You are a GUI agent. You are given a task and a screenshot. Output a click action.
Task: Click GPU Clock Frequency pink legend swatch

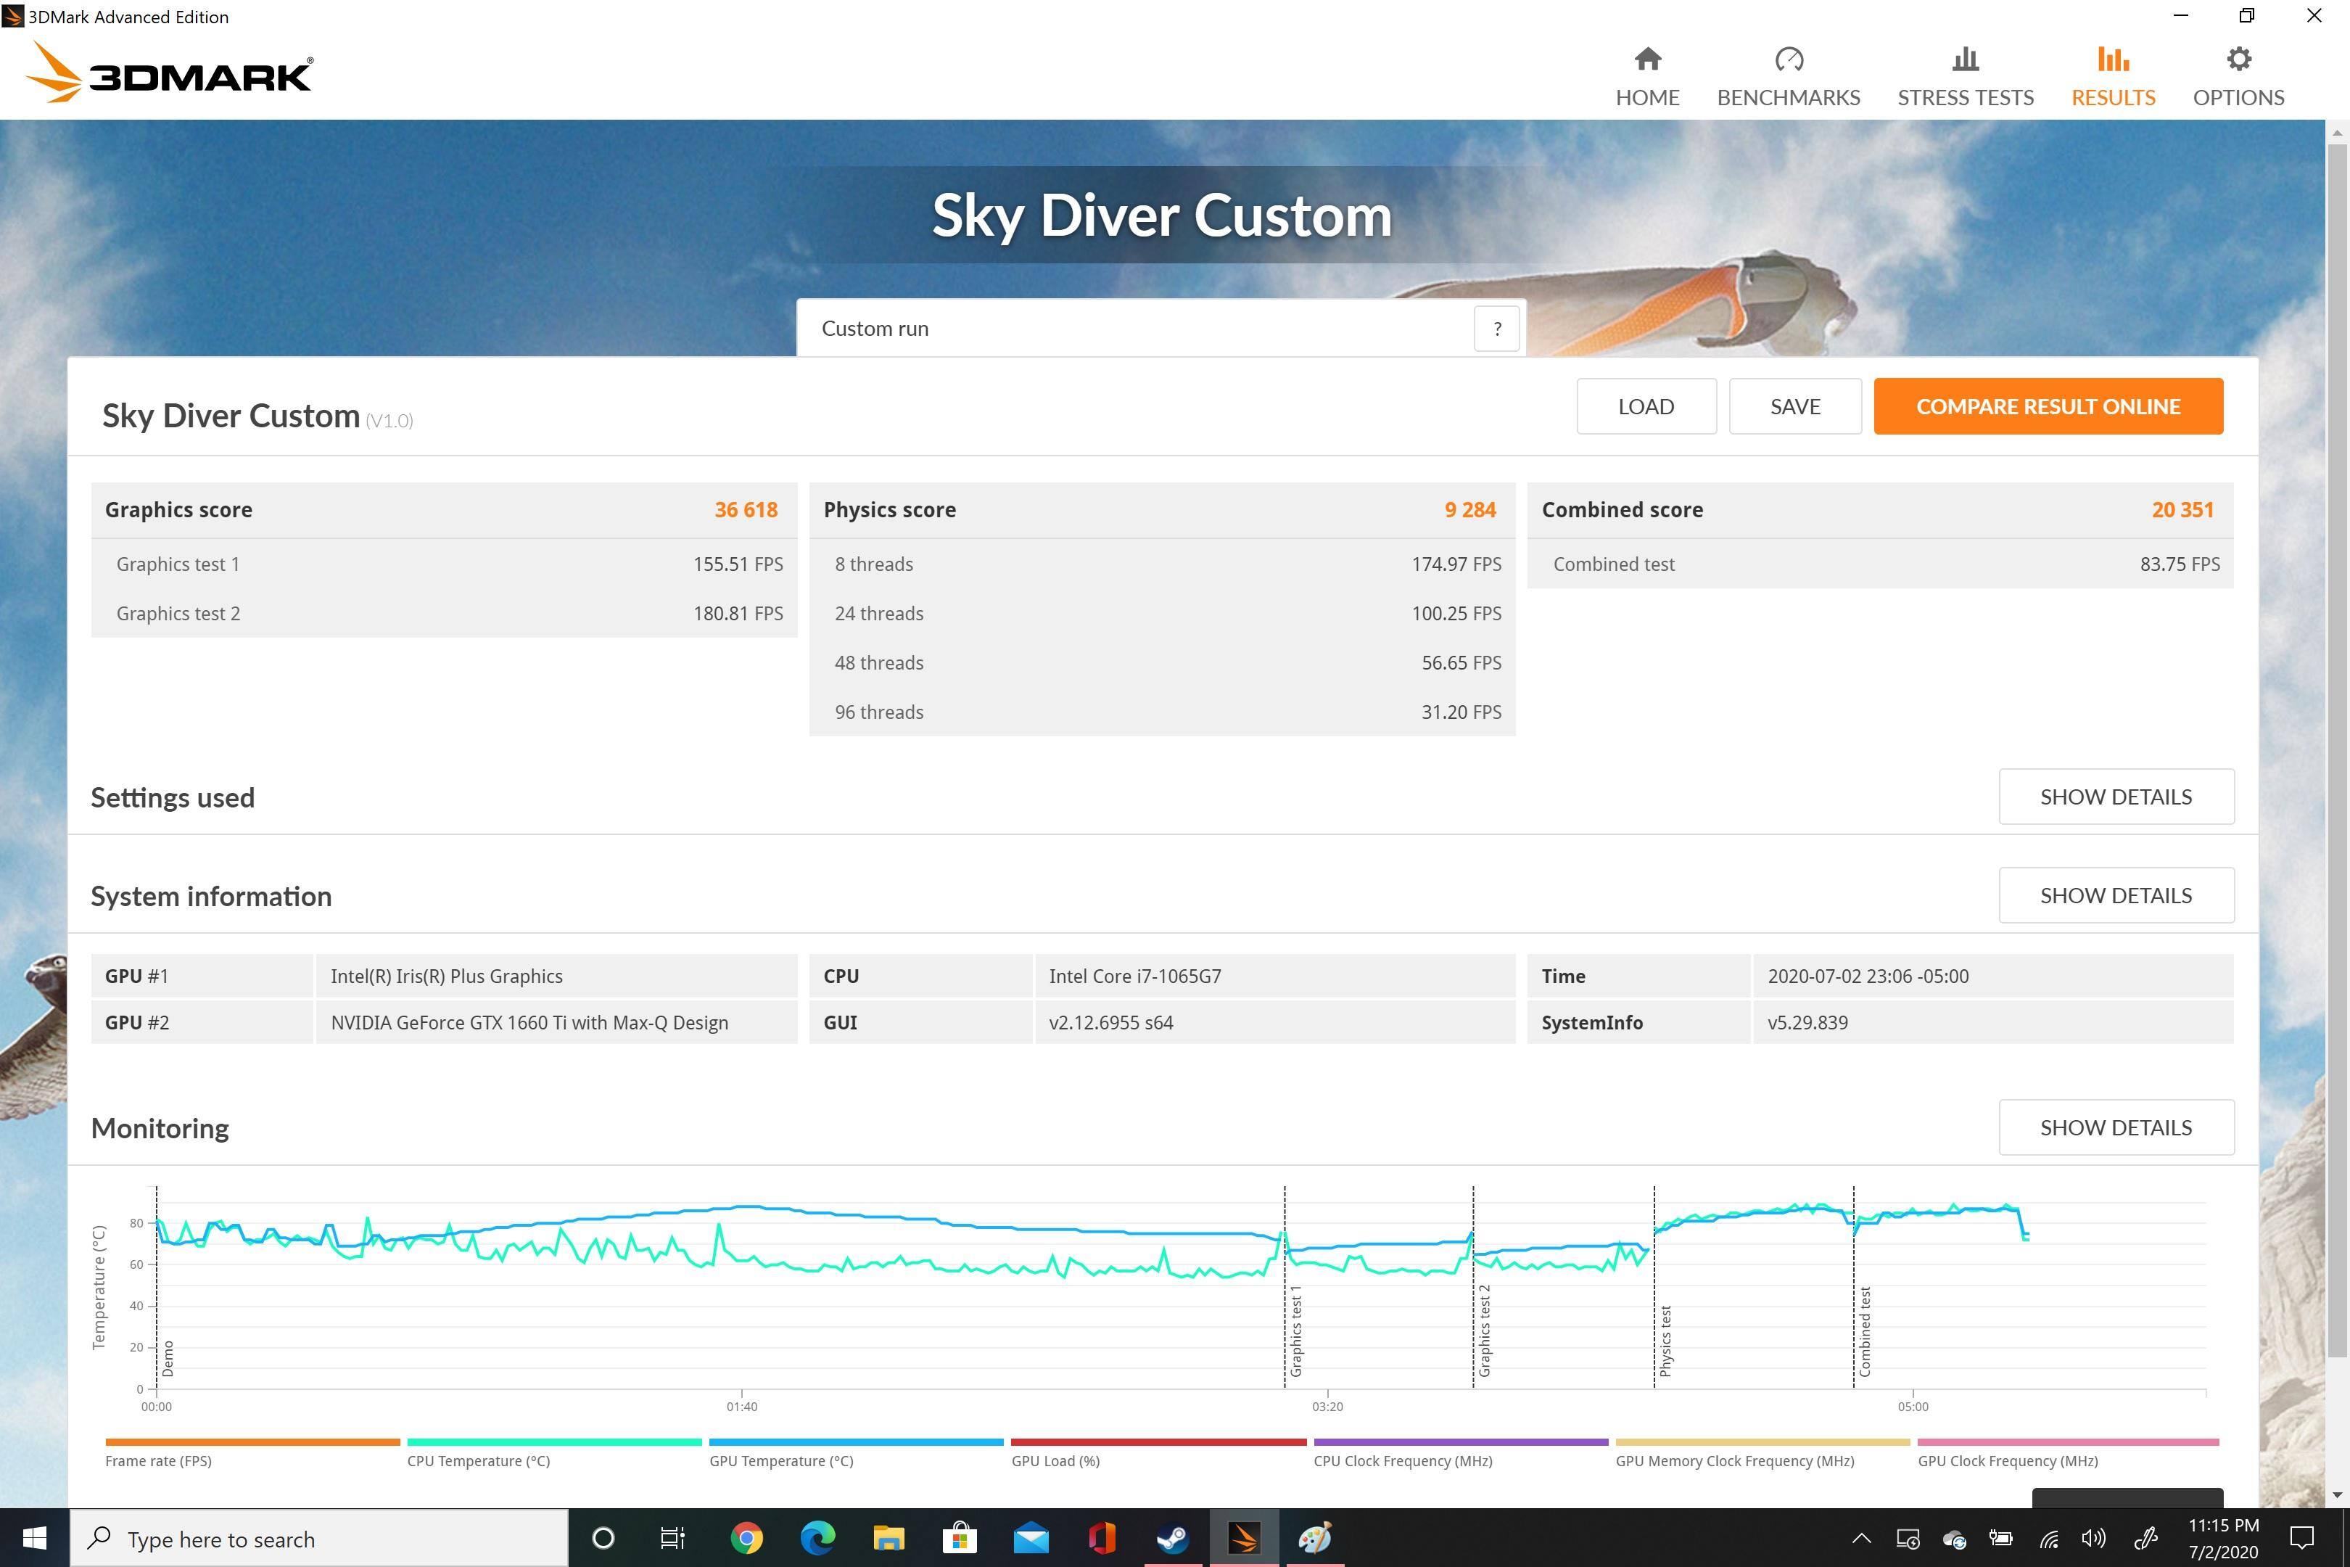2067,1442
